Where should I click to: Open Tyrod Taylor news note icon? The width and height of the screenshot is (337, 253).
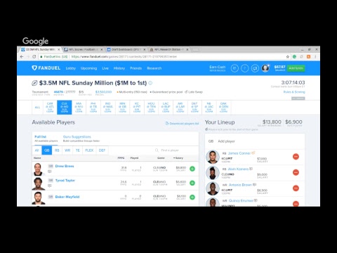point(49,186)
